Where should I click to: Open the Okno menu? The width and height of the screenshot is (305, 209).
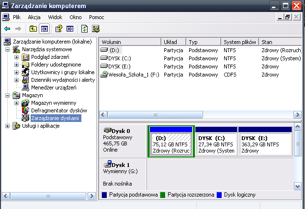coord(76,17)
